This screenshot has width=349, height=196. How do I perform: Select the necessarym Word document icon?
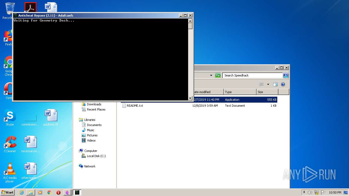(x=30, y=144)
